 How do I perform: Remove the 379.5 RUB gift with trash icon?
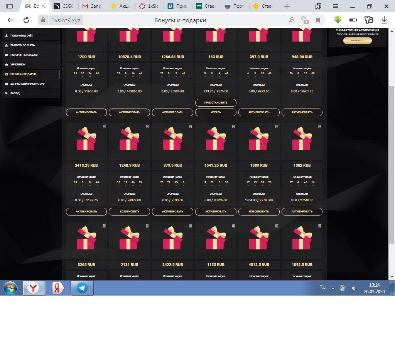(191, 127)
